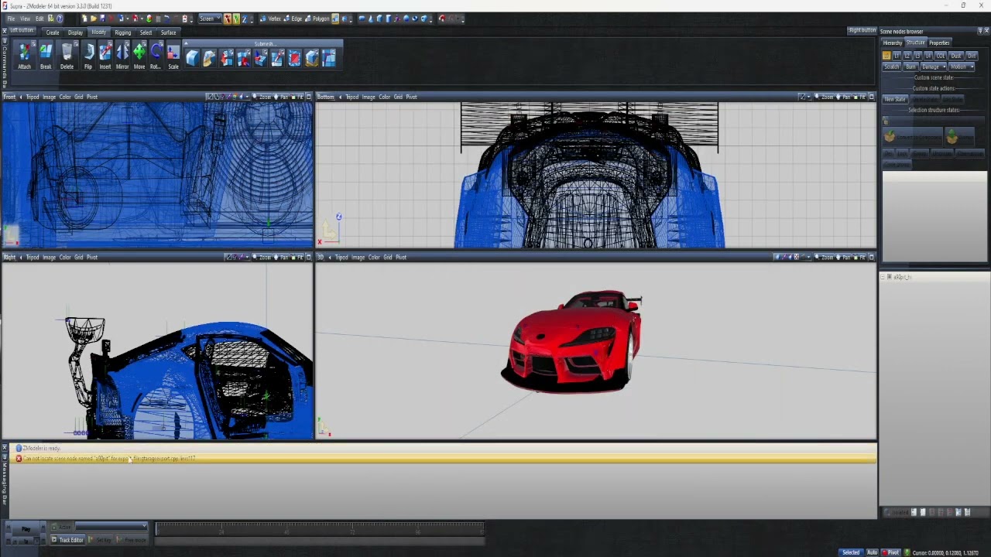Toggle the COL state button
This screenshot has height=557, width=991.
(940, 56)
